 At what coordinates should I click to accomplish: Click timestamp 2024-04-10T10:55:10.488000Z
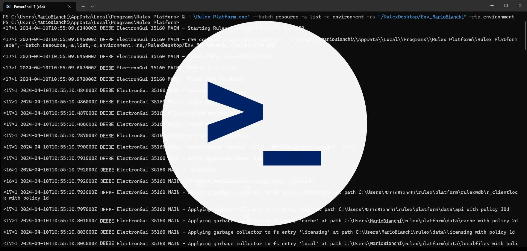click(59, 124)
